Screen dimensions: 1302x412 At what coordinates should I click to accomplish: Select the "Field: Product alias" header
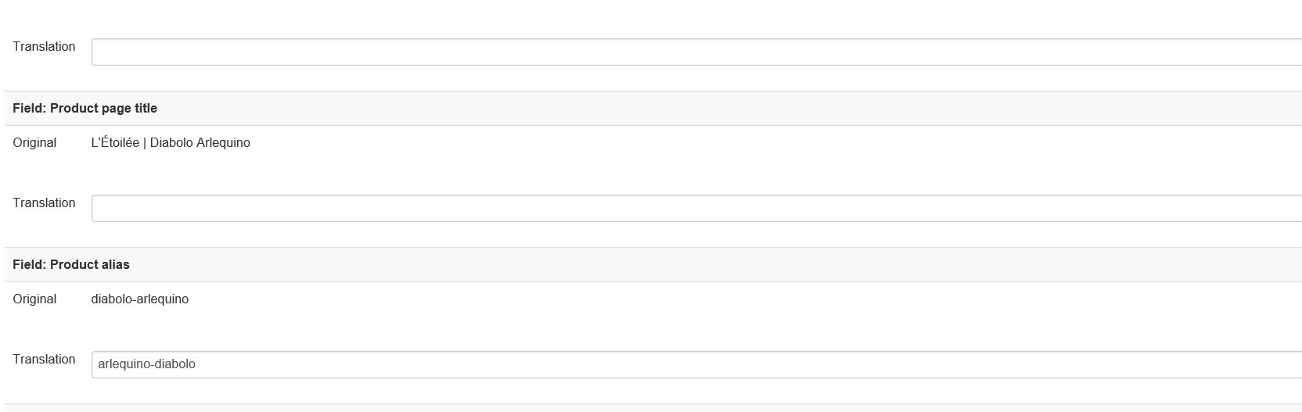pyautogui.click(x=71, y=265)
